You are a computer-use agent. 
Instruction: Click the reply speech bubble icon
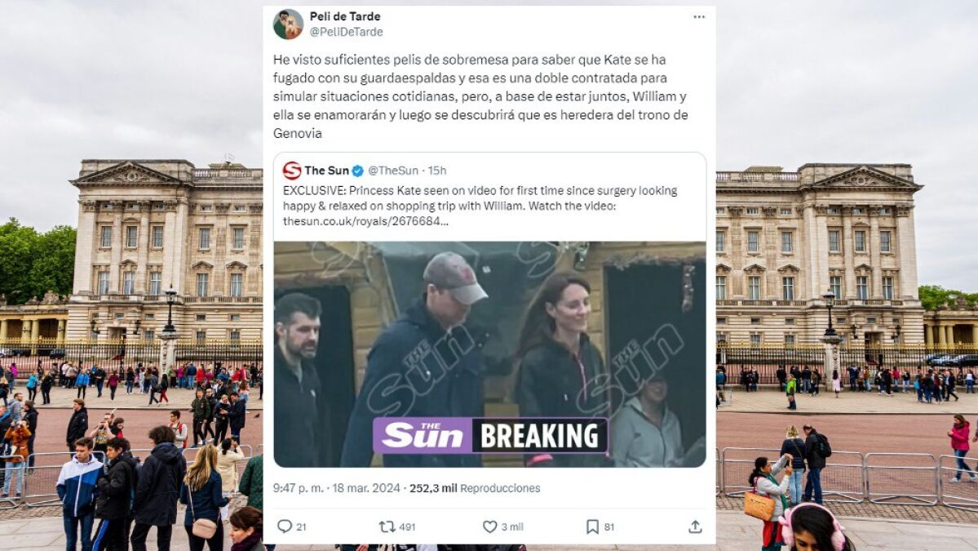pos(285,526)
